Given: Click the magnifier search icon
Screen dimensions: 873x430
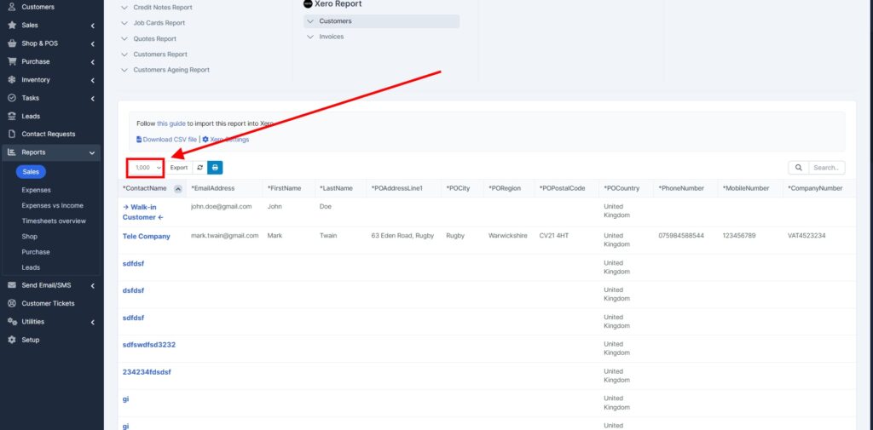Looking at the screenshot, I should click(x=798, y=168).
